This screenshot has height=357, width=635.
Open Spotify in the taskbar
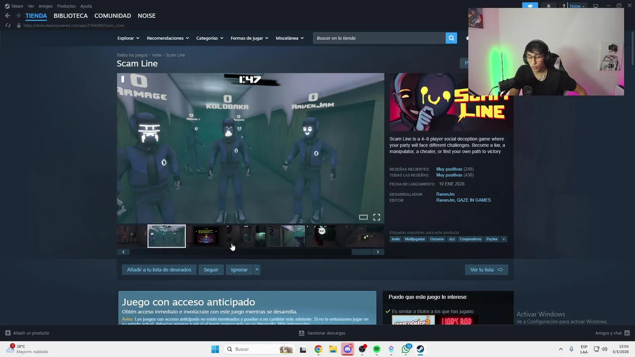coord(377,349)
